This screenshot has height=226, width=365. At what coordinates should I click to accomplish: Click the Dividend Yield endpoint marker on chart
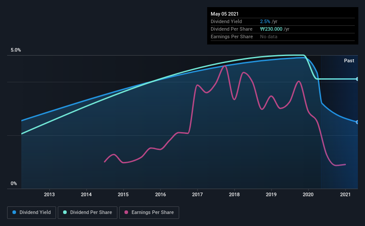tap(357, 122)
